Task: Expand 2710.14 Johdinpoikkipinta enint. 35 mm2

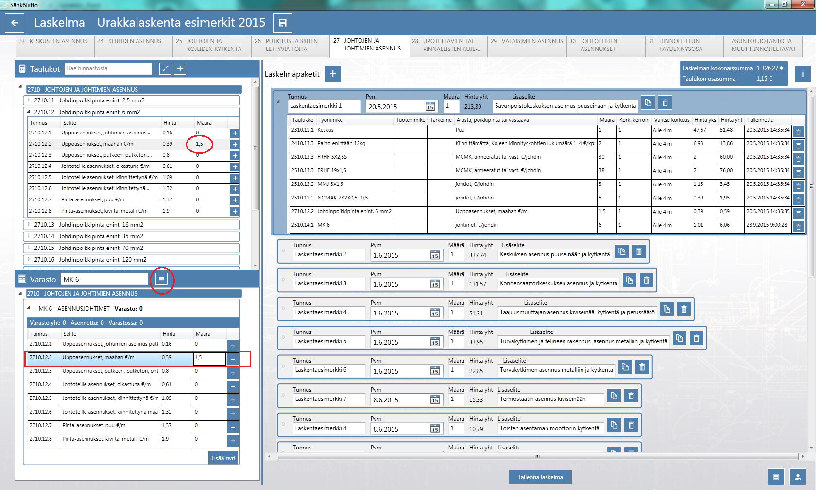Action: (29, 236)
